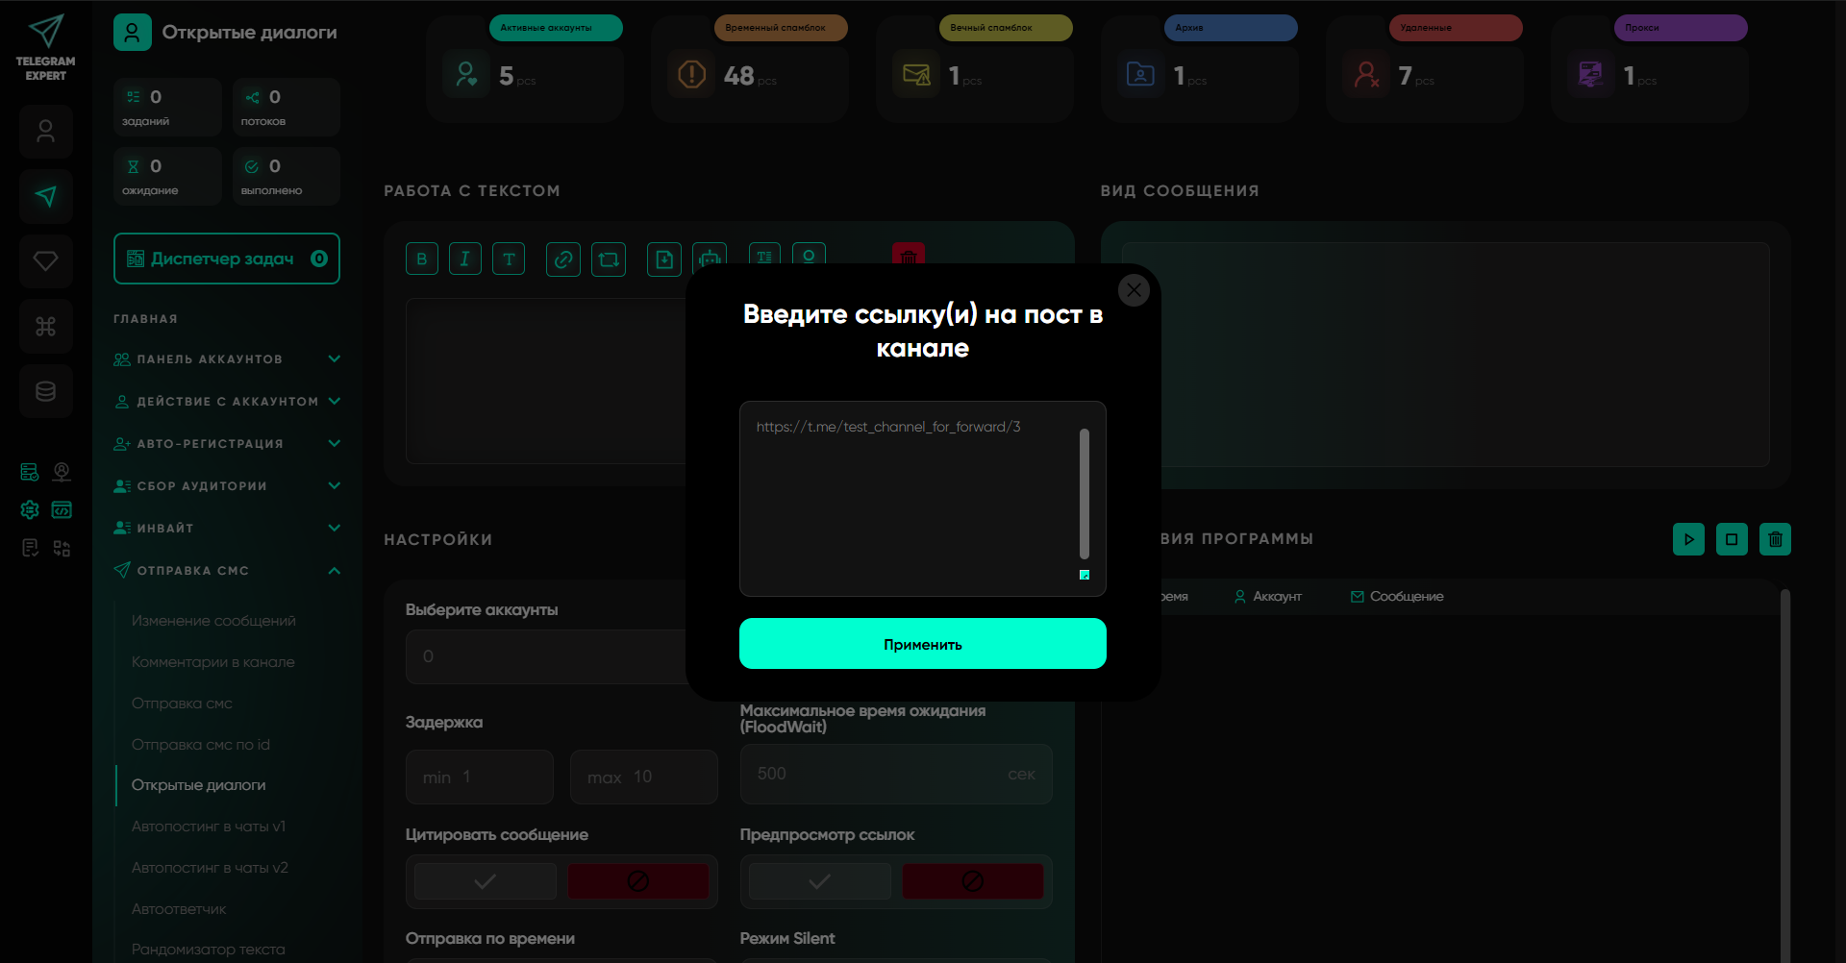Image resolution: width=1846 pixels, height=963 pixels.
Task: Open the database icon in left sidebar
Action: pos(46,391)
